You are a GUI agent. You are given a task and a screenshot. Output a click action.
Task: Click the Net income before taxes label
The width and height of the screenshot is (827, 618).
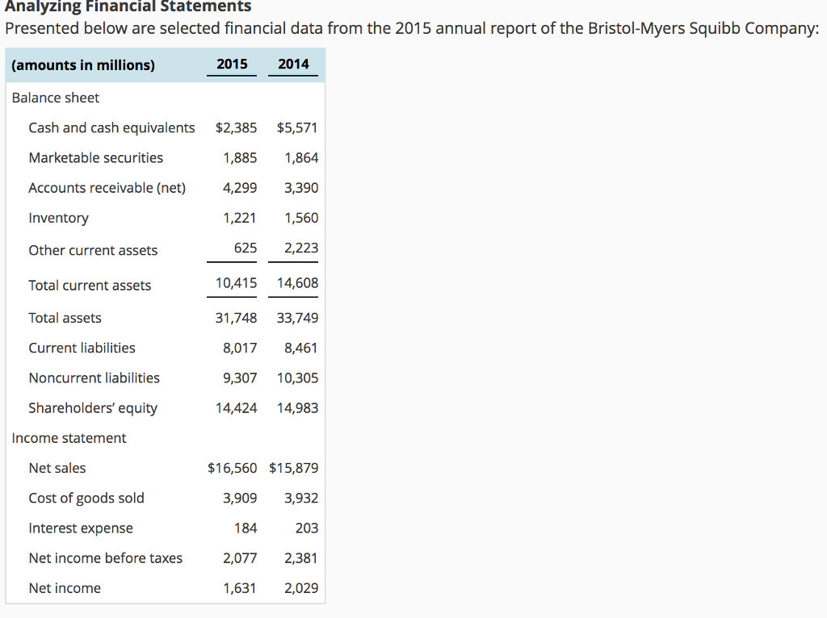[x=106, y=557]
